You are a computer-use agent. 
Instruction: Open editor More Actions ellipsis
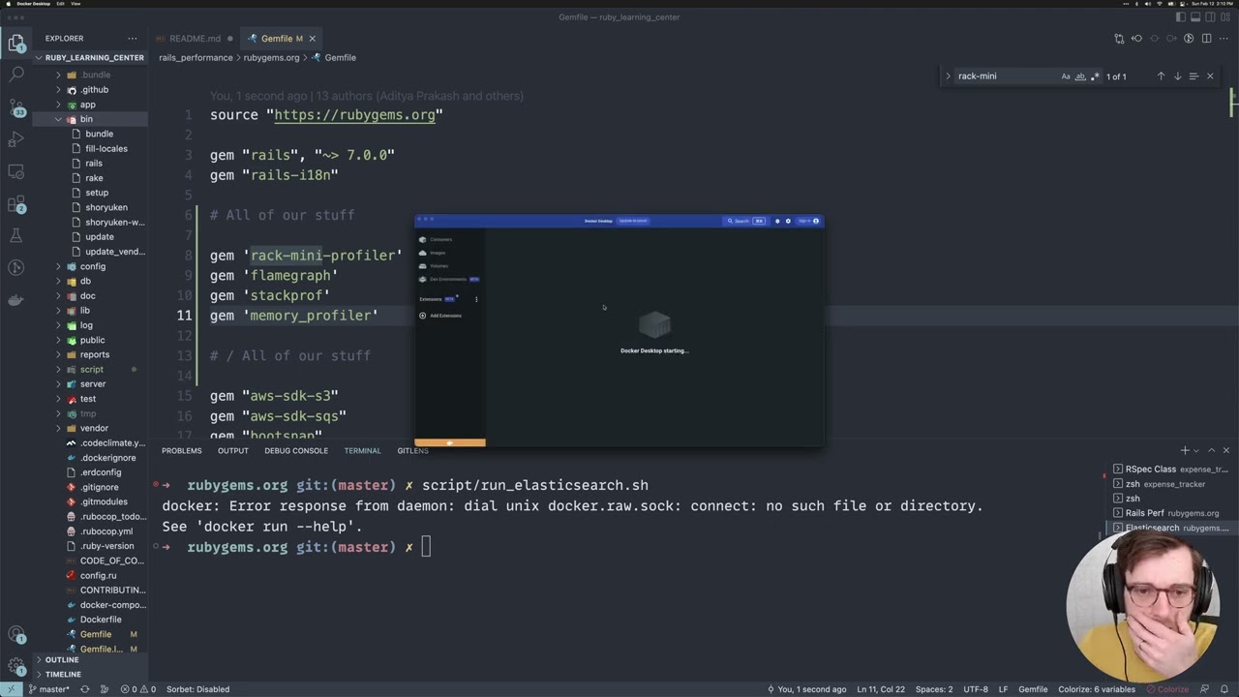1224,39
